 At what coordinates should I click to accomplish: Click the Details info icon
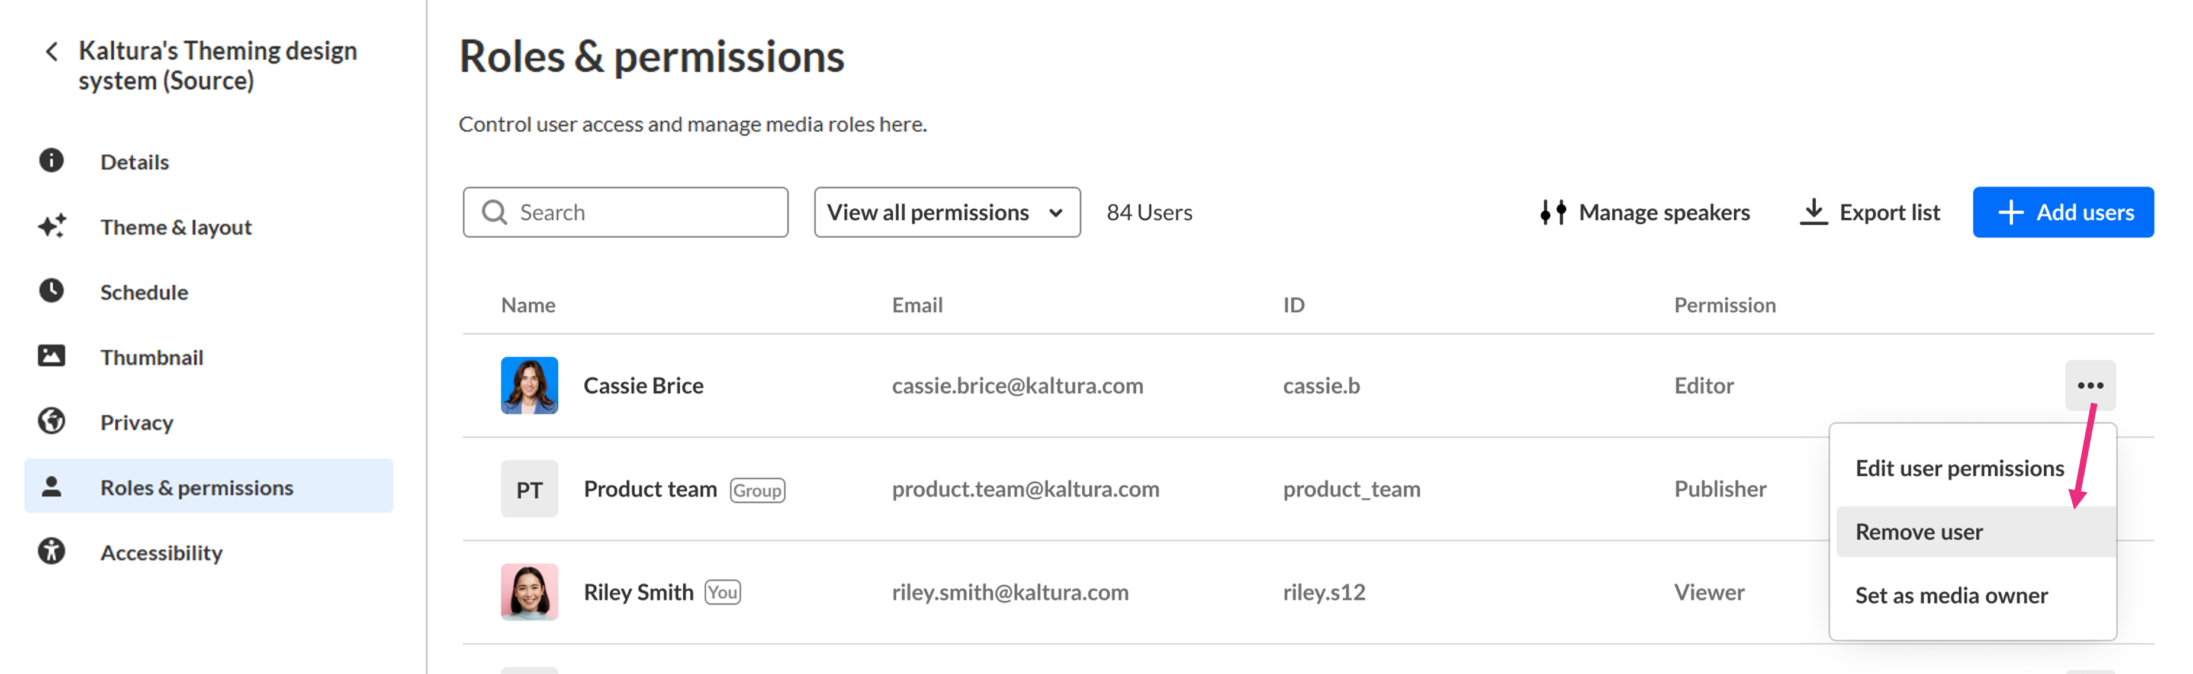(51, 161)
